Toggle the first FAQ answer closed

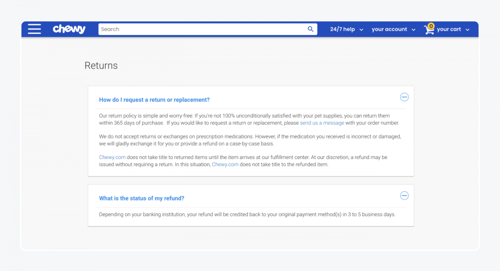click(x=154, y=99)
